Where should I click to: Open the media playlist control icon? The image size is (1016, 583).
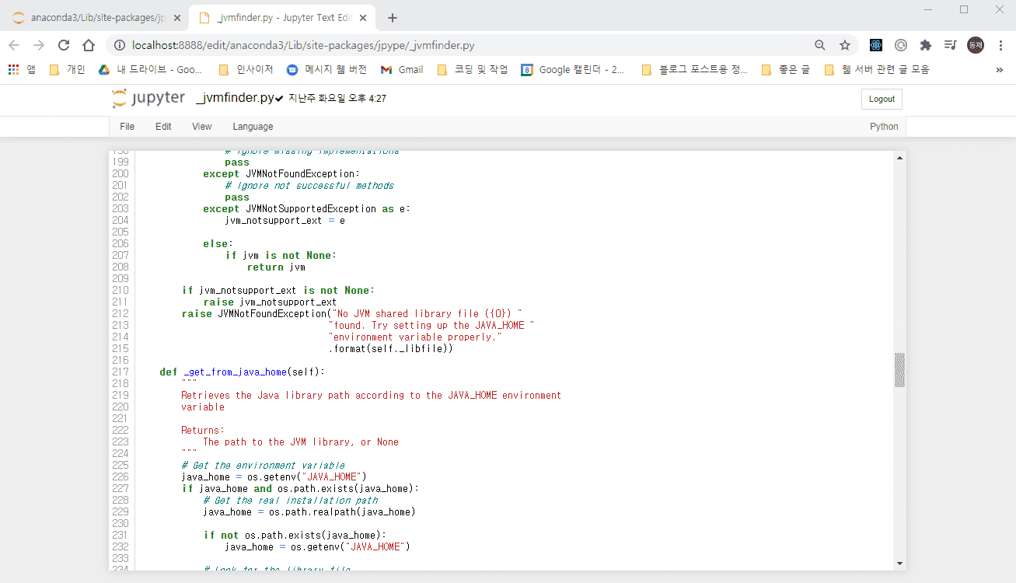point(950,45)
